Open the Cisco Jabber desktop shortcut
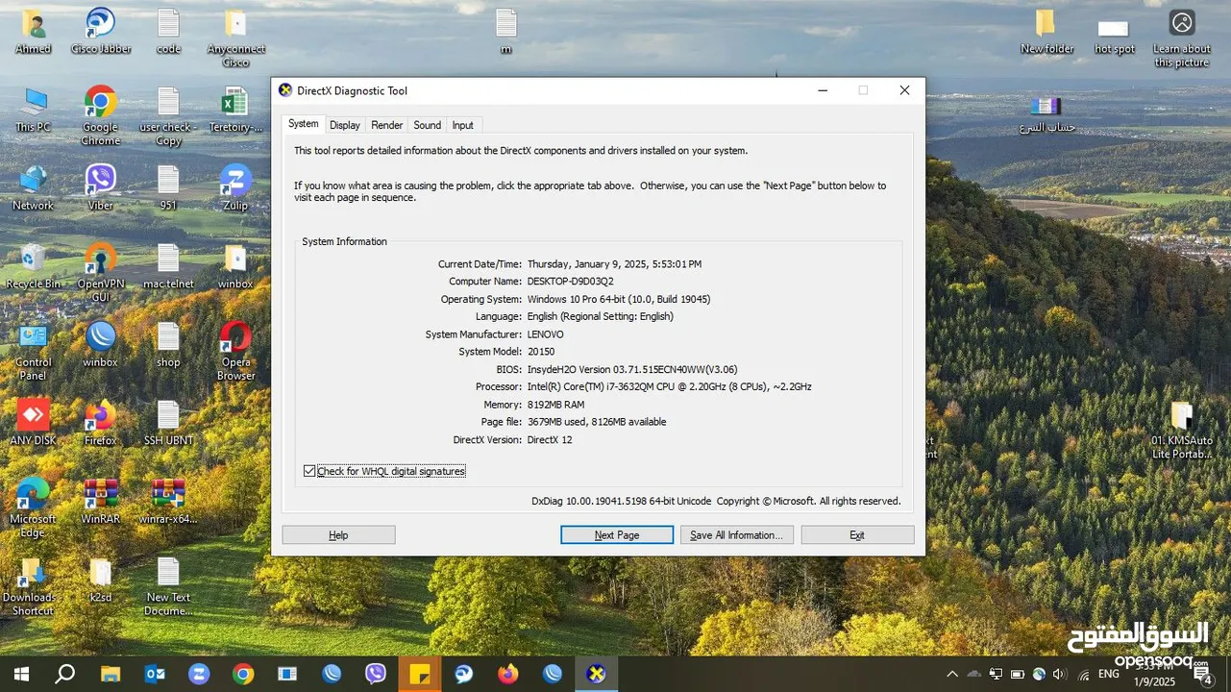Viewport: 1231px width, 692px height. pyautogui.click(x=101, y=32)
